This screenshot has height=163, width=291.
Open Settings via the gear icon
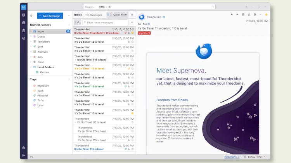point(24,147)
